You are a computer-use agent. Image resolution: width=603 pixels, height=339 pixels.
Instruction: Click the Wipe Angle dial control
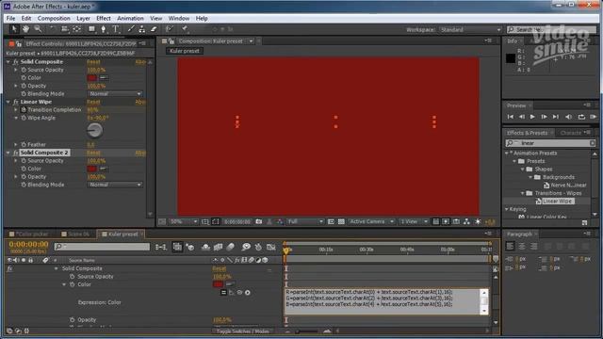point(94,131)
